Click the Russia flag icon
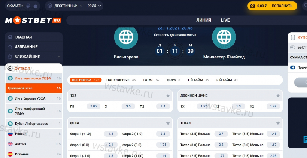The image size is (307, 158). 10,134
